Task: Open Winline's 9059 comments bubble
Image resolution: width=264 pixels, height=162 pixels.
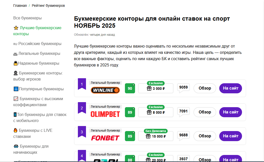Action: [183, 88]
